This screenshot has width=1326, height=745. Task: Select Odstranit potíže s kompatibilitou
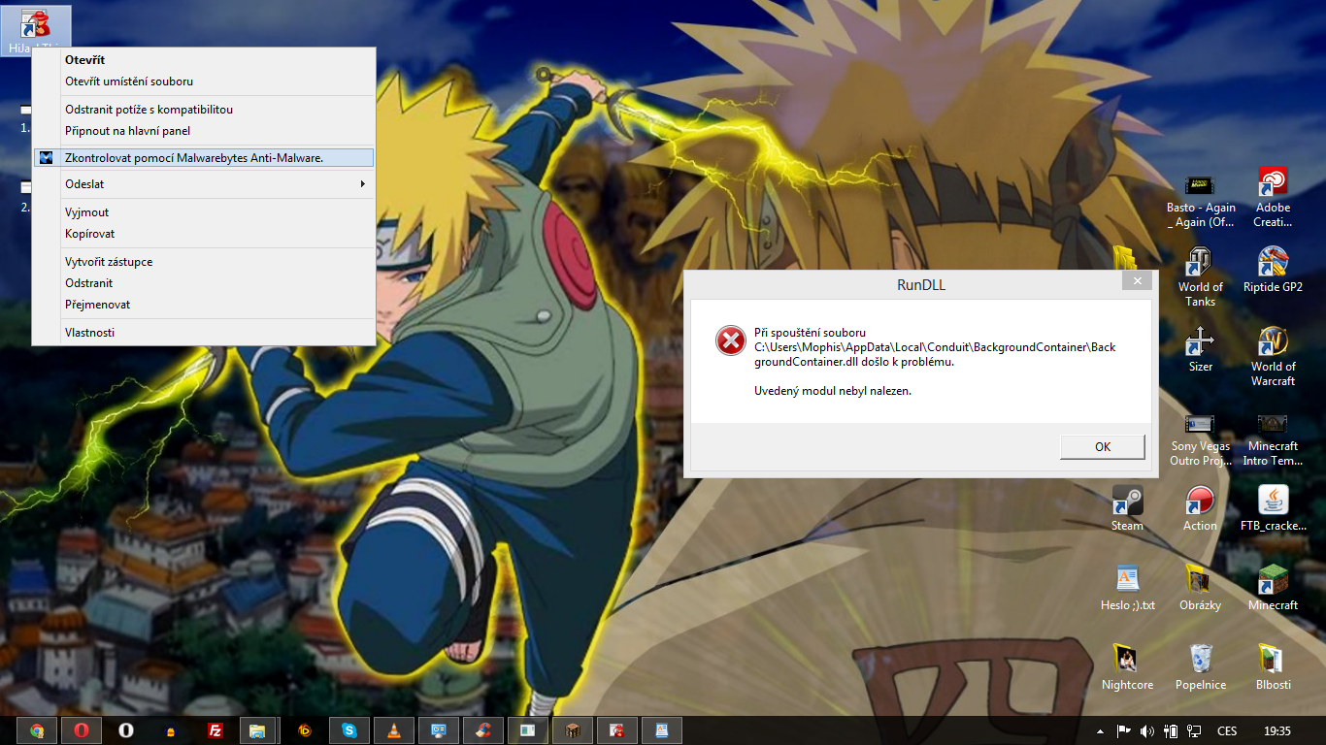203,110
